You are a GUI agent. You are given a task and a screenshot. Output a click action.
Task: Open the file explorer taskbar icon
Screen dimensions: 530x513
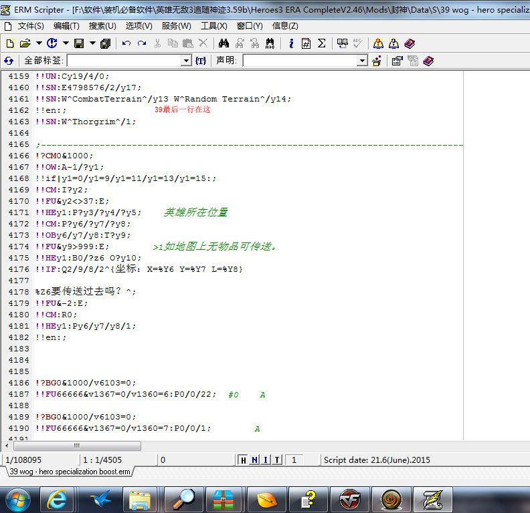click(x=140, y=500)
